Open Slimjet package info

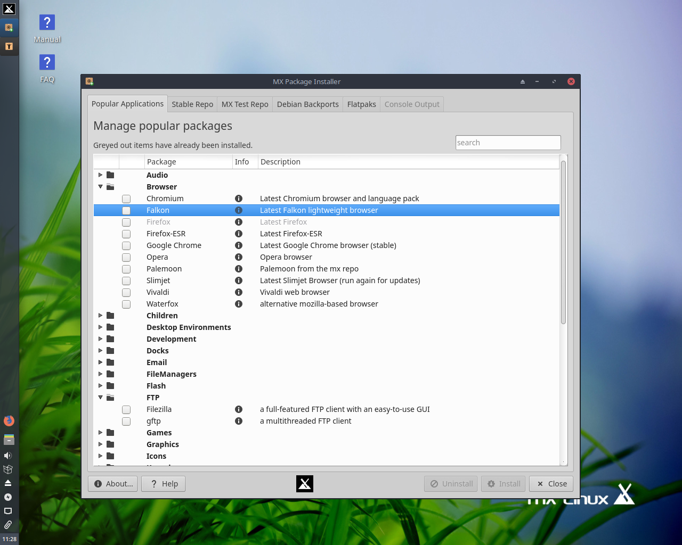click(239, 280)
